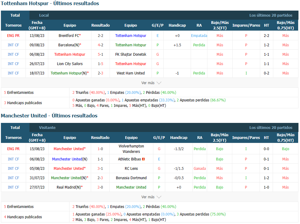Click the 1-0 result against Wolverhampton Wanderers
The image size is (300, 224).
click(x=100, y=149)
